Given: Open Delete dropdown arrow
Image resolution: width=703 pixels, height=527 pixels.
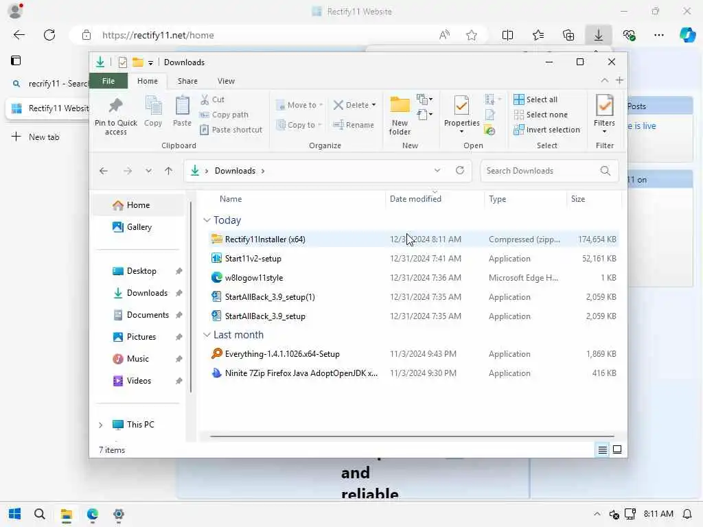Looking at the screenshot, I should 373,105.
